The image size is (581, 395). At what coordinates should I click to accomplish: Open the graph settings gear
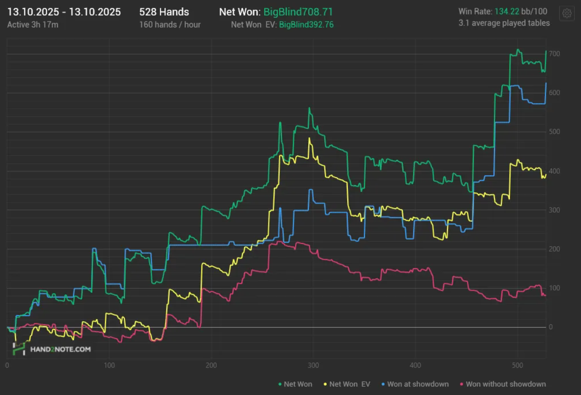567,13
